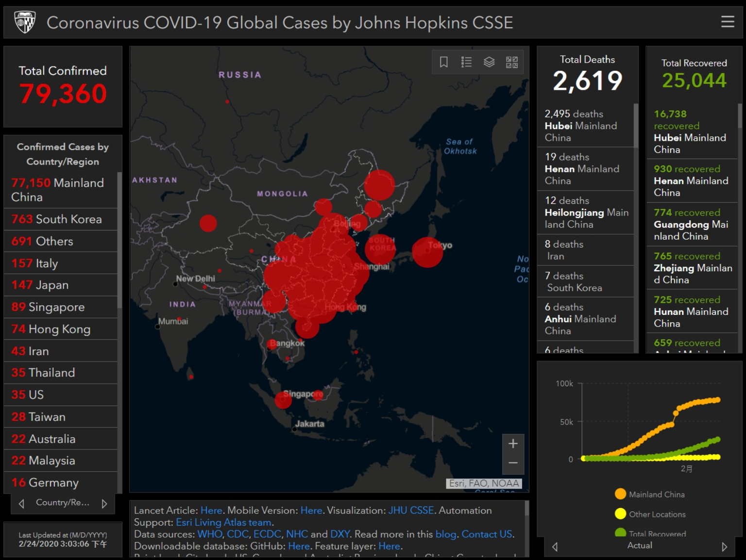Switch to next chart after Actual
The width and height of the screenshot is (746, 560).
coord(724,547)
